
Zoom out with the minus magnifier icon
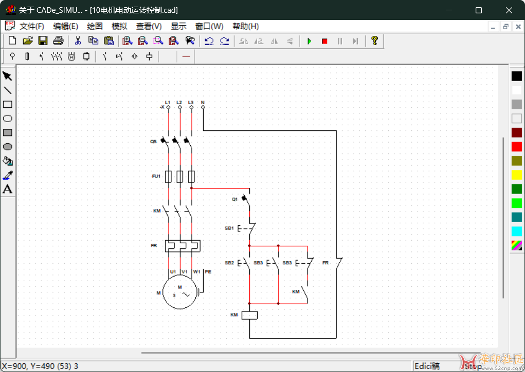142,41
